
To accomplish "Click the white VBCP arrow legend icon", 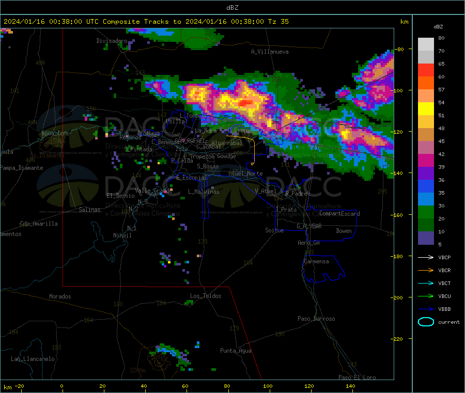I will 426,257.
